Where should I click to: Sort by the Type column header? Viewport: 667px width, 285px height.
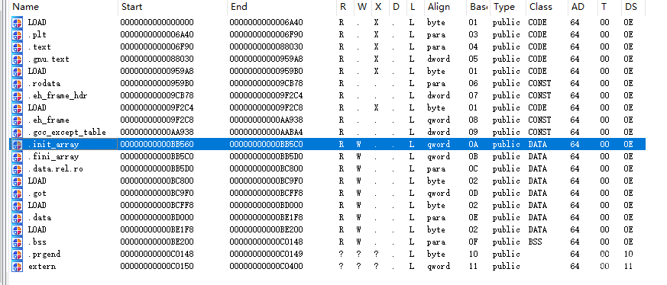click(x=504, y=7)
